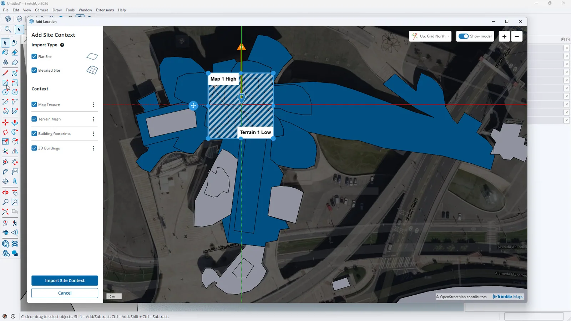
Task: Pick the Line pencil tool
Action: coord(5,73)
